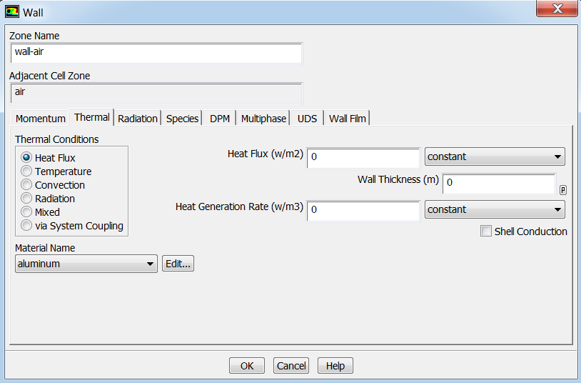
Task: Open the Multiphase tab
Action: (x=263, y=119)
